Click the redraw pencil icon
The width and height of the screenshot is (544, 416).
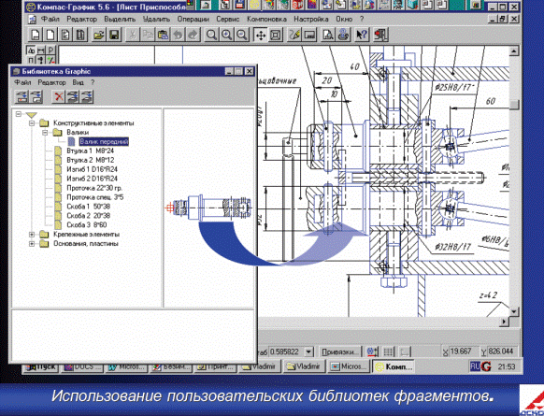294,35
